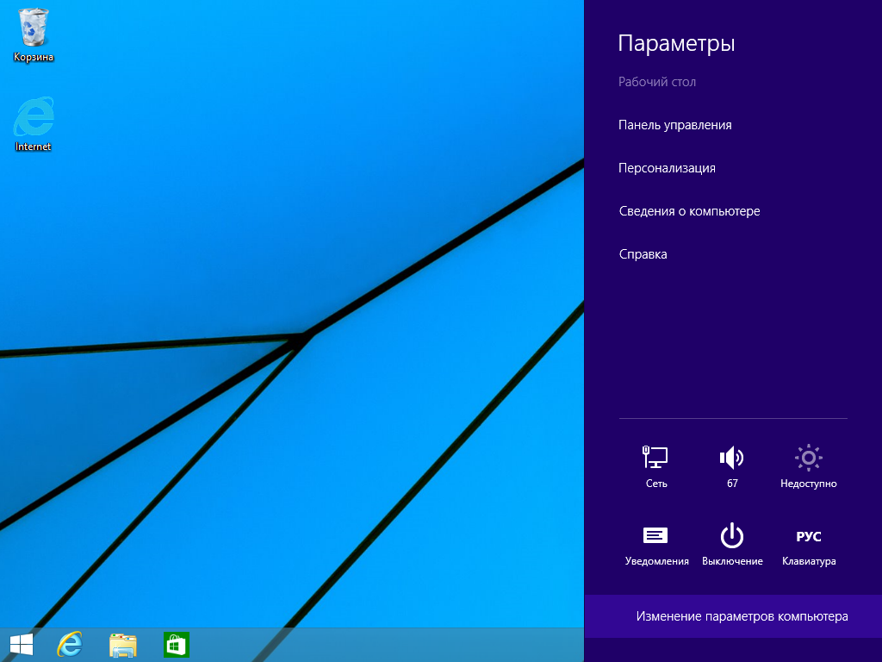
Task: Open Windows Store from the taskbar
Action: coord(176,645)
